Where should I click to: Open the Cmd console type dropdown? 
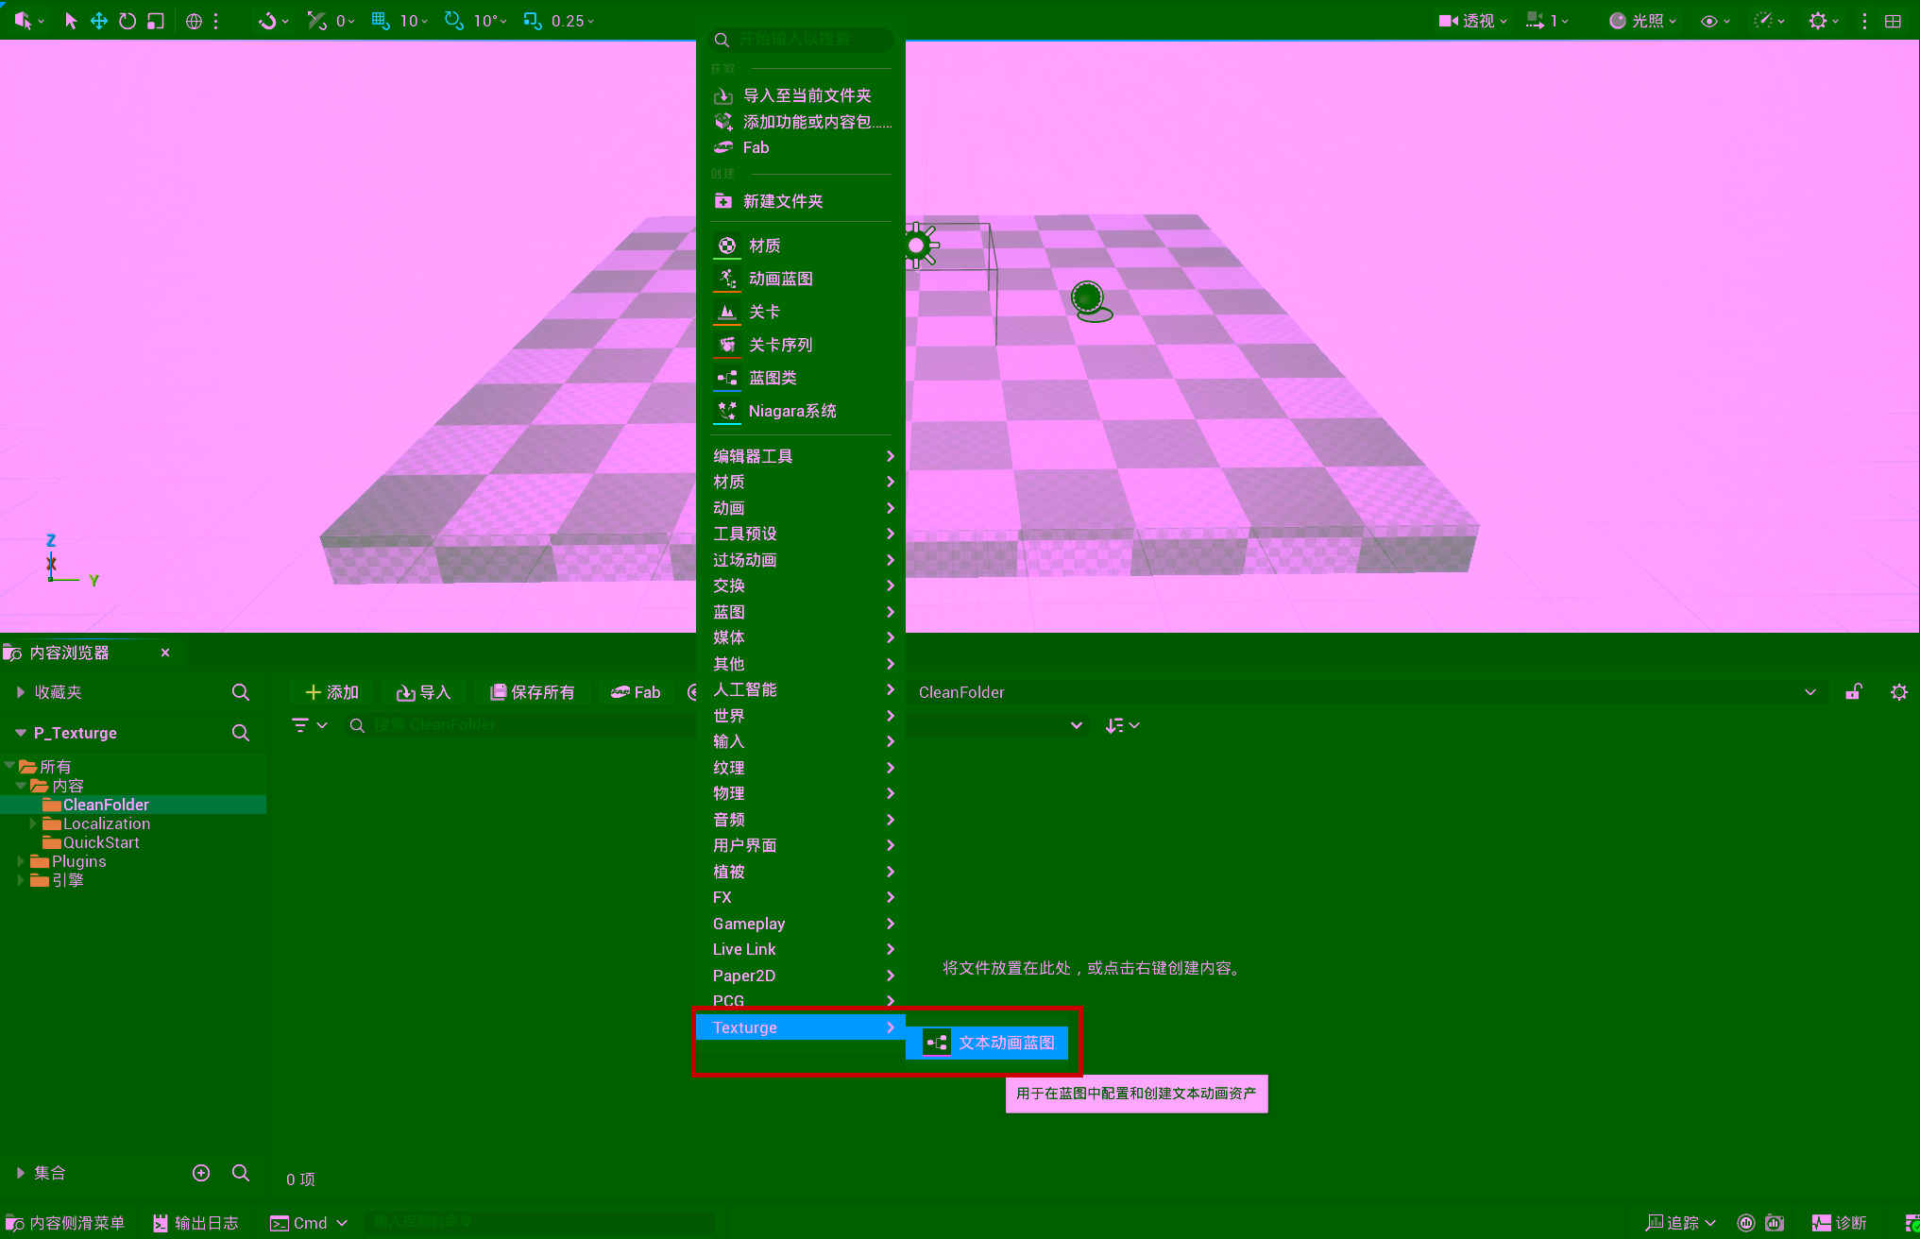(309, 1223)
